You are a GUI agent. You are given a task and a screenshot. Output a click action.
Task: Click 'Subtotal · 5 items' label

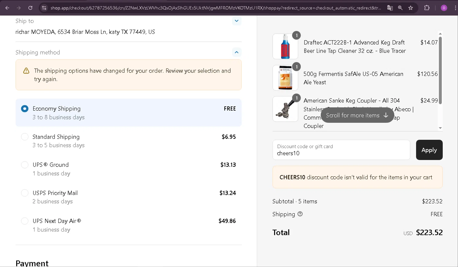(x=295, y=201)
